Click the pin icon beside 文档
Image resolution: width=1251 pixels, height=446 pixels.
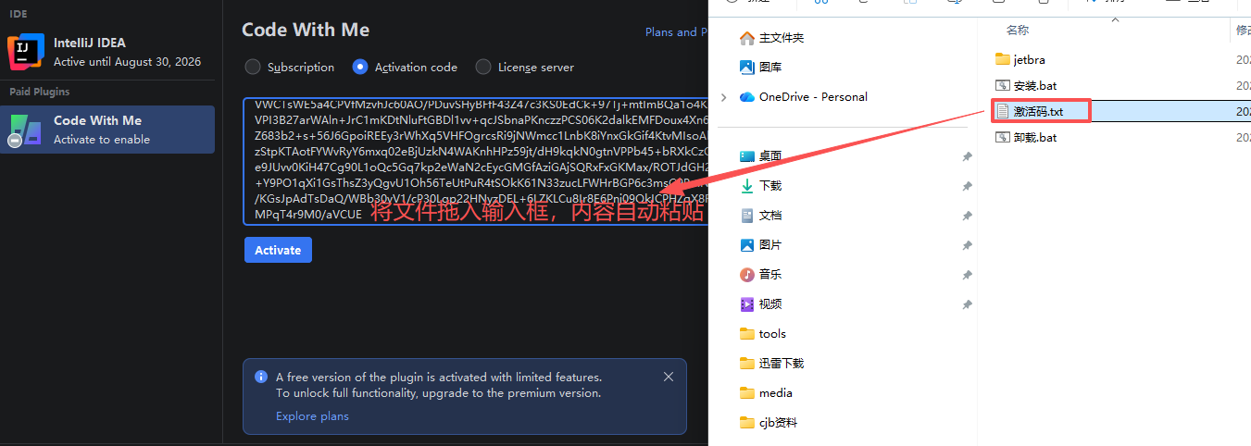tap(967, 217)
